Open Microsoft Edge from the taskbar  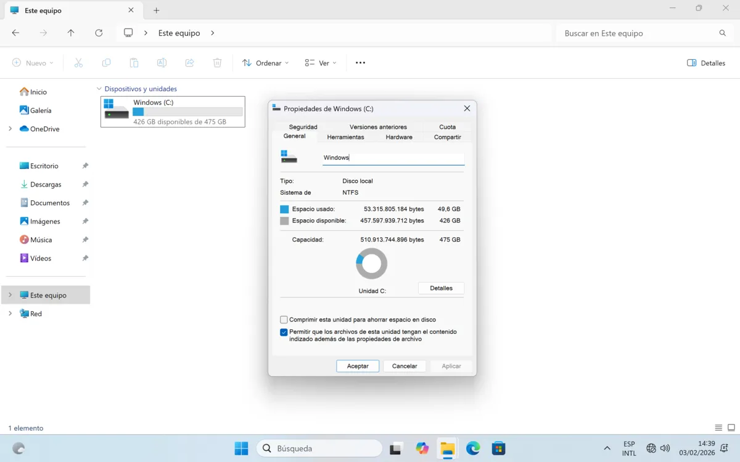click(x=473, y=448)
